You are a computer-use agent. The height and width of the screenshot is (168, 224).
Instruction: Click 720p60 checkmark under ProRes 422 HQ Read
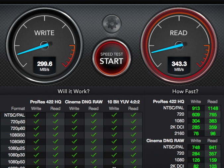[x=55, y=128]
